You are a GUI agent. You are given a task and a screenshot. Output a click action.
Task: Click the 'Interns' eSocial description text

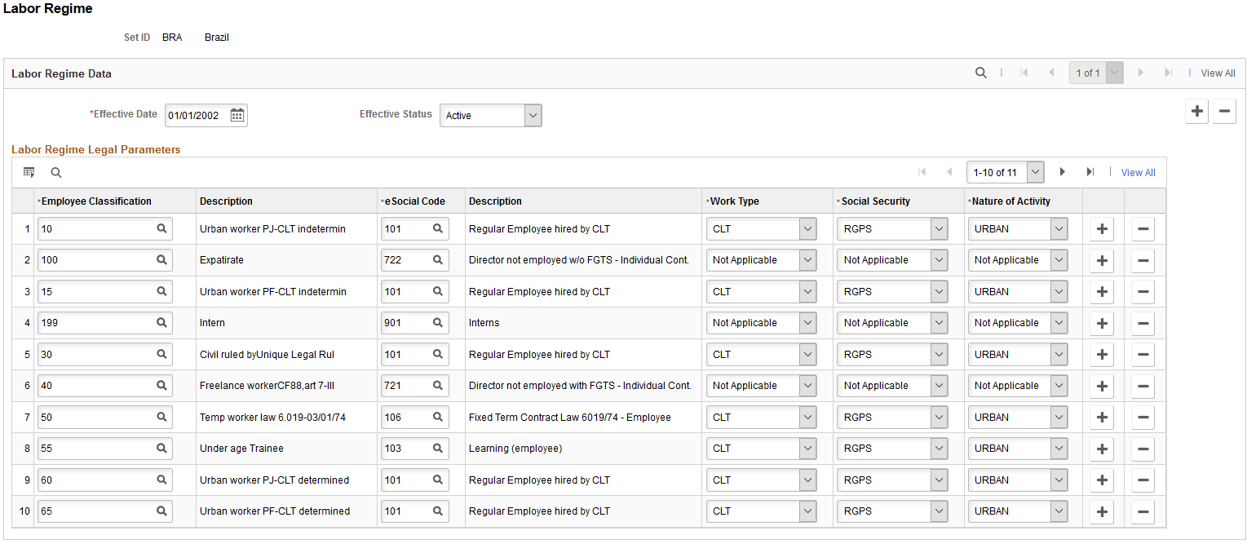point(484,323)
